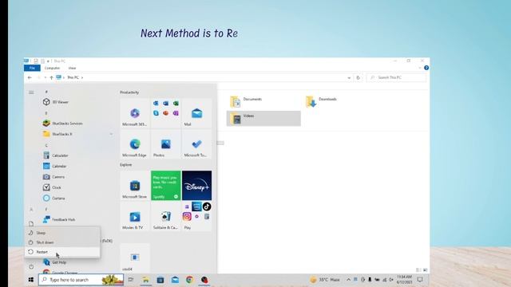
Task: Click the Search This PC field
Action: point(397,77)
